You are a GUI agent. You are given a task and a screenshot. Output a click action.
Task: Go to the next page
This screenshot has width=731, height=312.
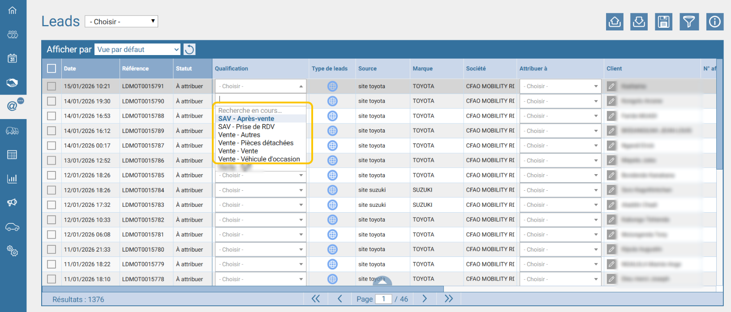point(425,299)
